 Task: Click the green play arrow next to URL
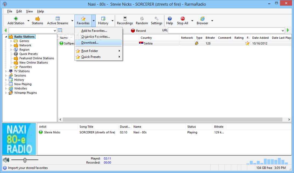coord(288,30)
